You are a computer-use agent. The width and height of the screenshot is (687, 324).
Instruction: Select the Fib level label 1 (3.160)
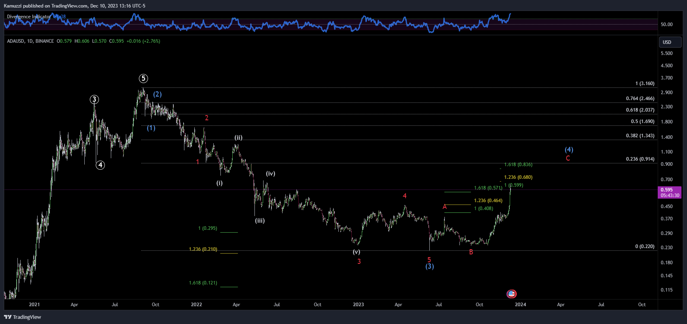click(x=645, y=83)
